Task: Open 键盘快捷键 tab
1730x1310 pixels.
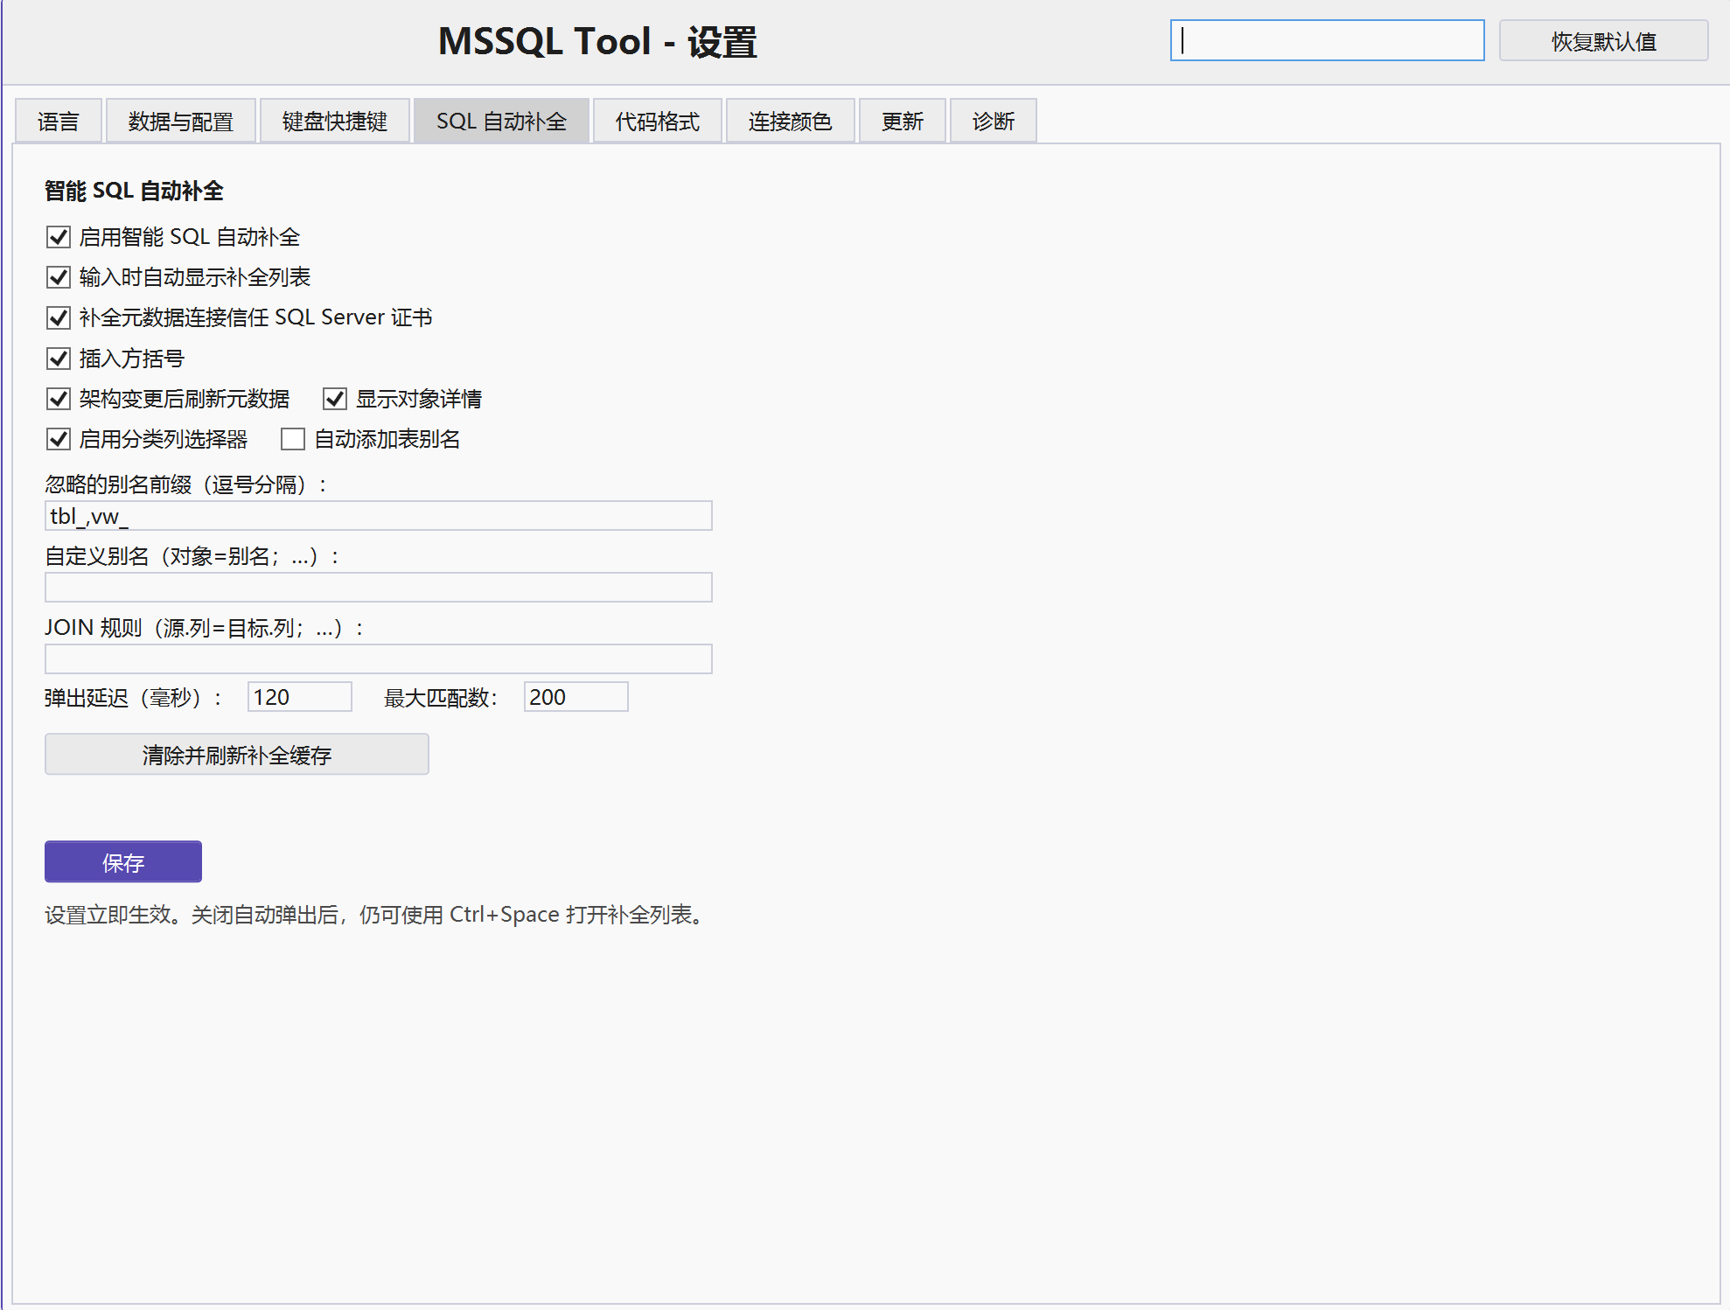Action: pyautogui.click(x=335, y=121)
